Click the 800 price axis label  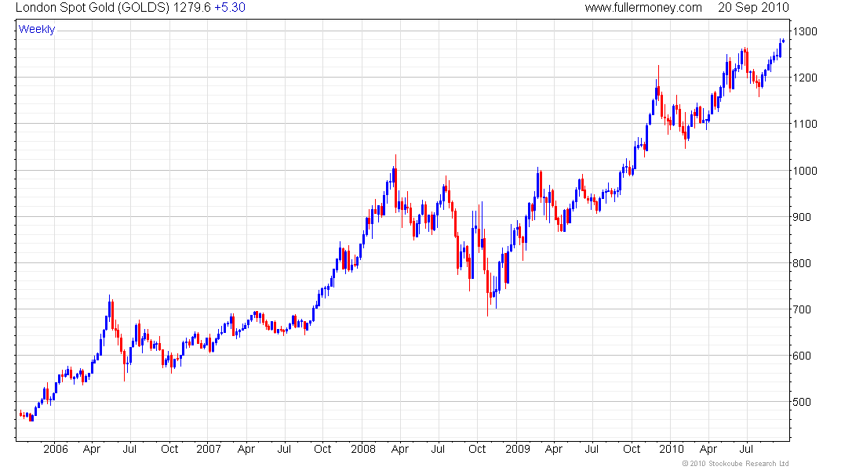point(802,262)
